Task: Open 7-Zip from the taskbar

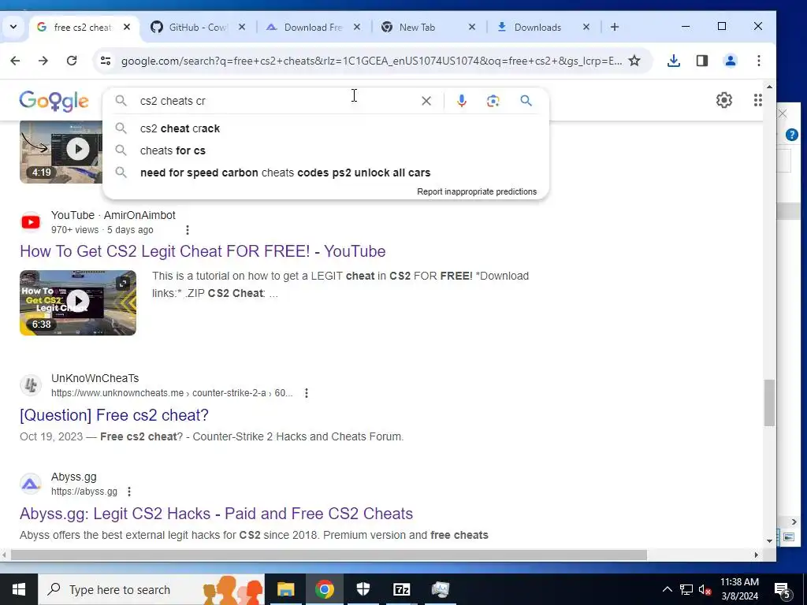Action: tap(401, 589)
